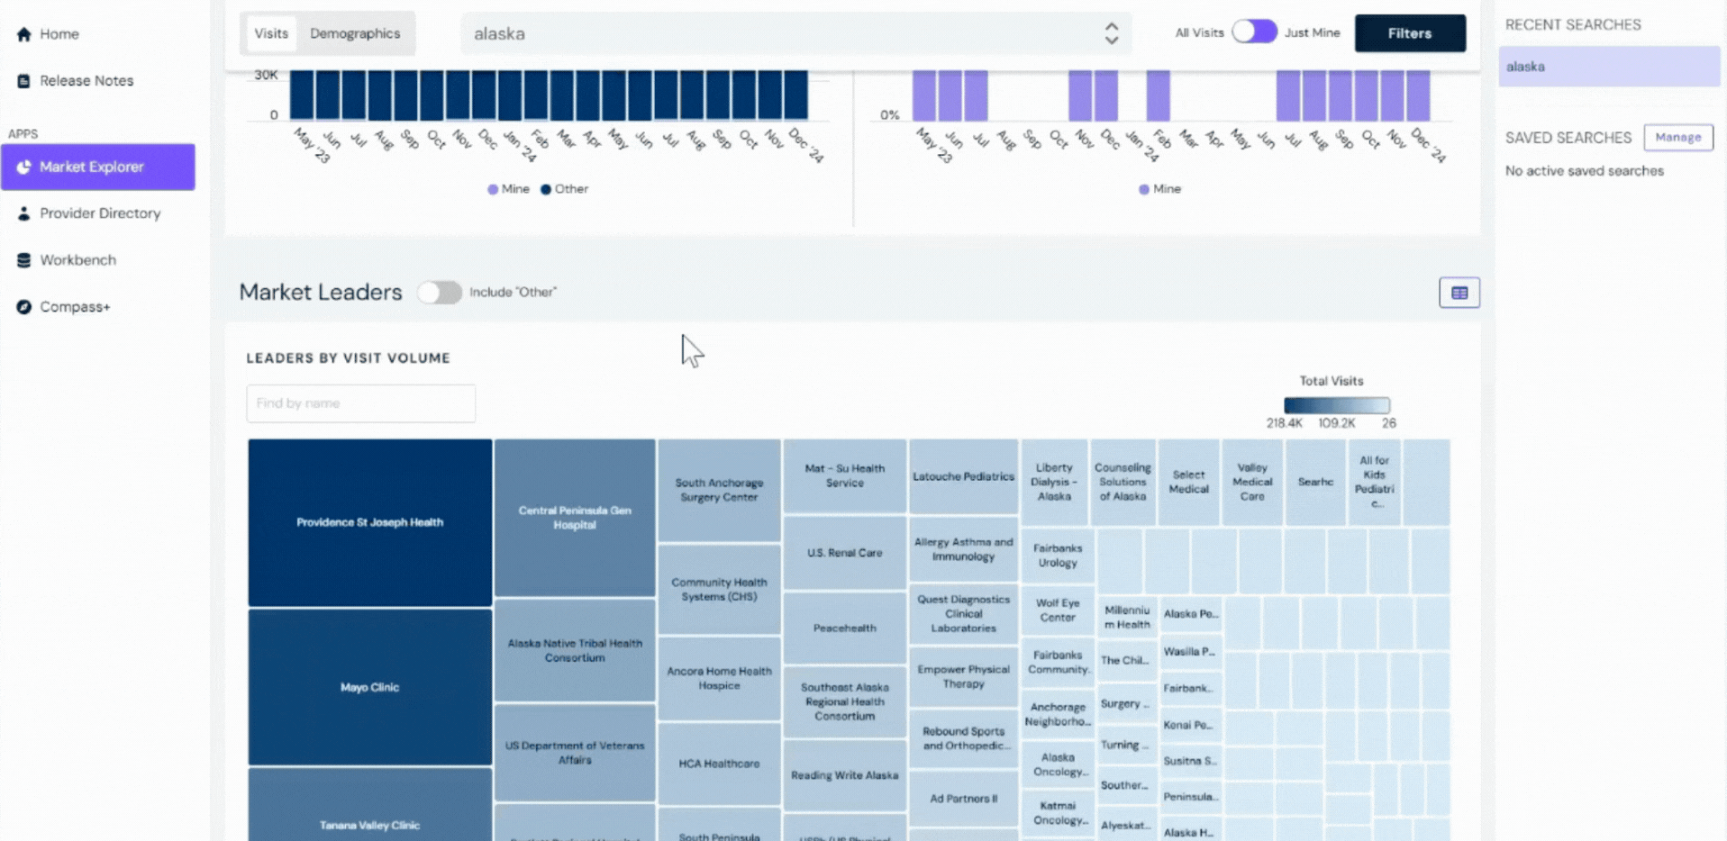Select Fairbanks Urology tile
Image resolution: width=1727 pixels, height=841 pixels.
[1058, 556]
